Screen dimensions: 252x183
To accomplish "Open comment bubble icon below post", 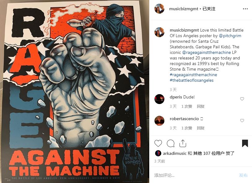I will (171, 143).
